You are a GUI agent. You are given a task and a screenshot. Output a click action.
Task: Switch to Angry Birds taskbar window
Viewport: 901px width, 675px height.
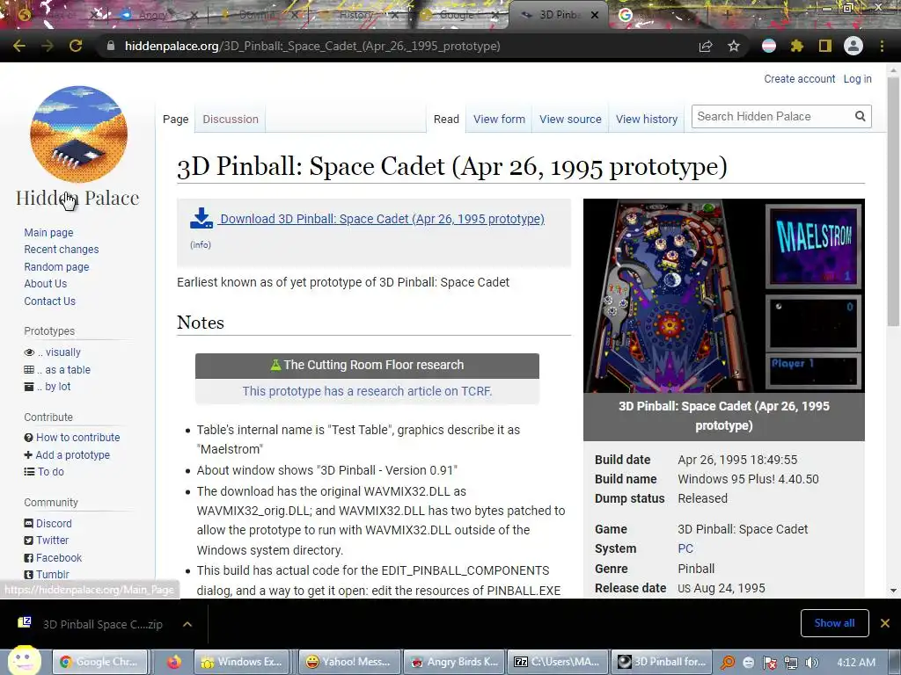coord(454,662)
